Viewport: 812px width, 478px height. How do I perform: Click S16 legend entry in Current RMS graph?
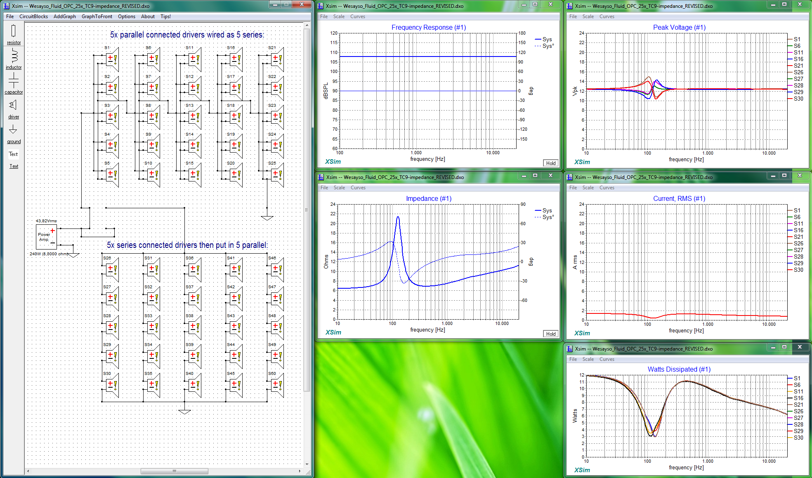[795, 230]
